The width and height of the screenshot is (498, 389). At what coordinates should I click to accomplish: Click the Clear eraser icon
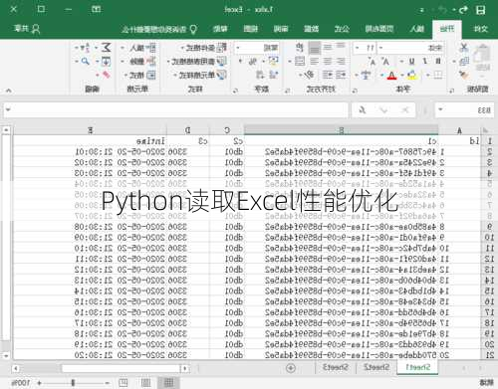coord(107,75)
